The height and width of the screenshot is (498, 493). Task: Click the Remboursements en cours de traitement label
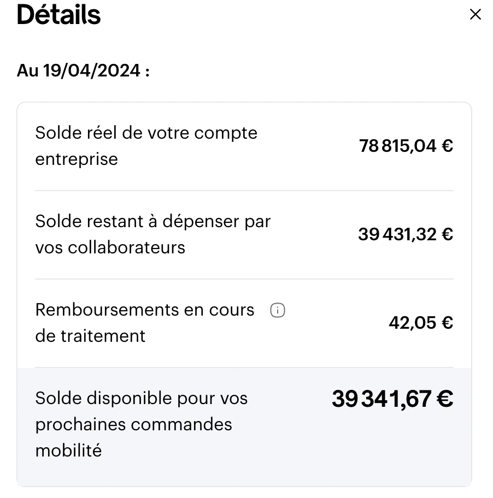pos(145,323)
